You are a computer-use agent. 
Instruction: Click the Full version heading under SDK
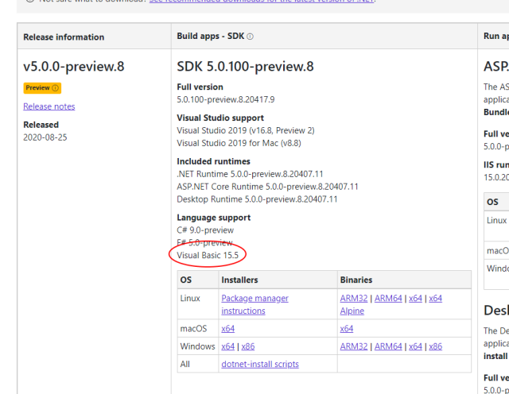200,87
